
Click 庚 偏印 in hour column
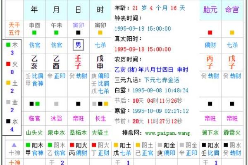click(100, 76)
